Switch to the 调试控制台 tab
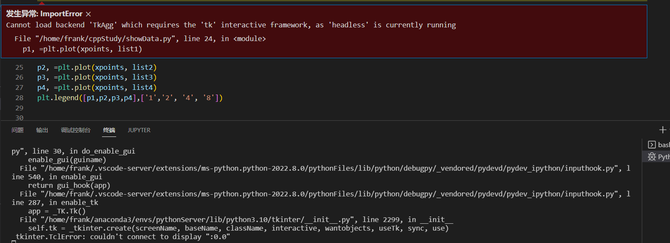670x243 pixels. pyautogui.click(x=75, y=130)
